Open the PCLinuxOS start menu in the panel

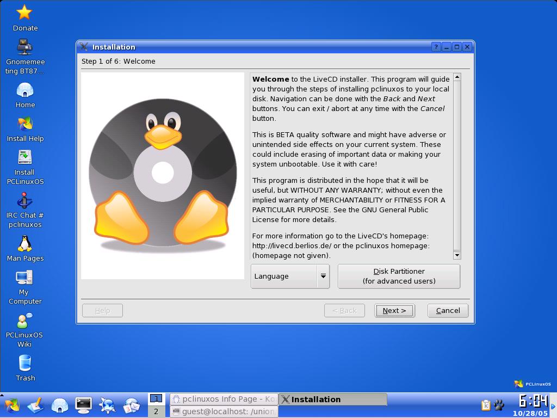(x=12, y=405)
